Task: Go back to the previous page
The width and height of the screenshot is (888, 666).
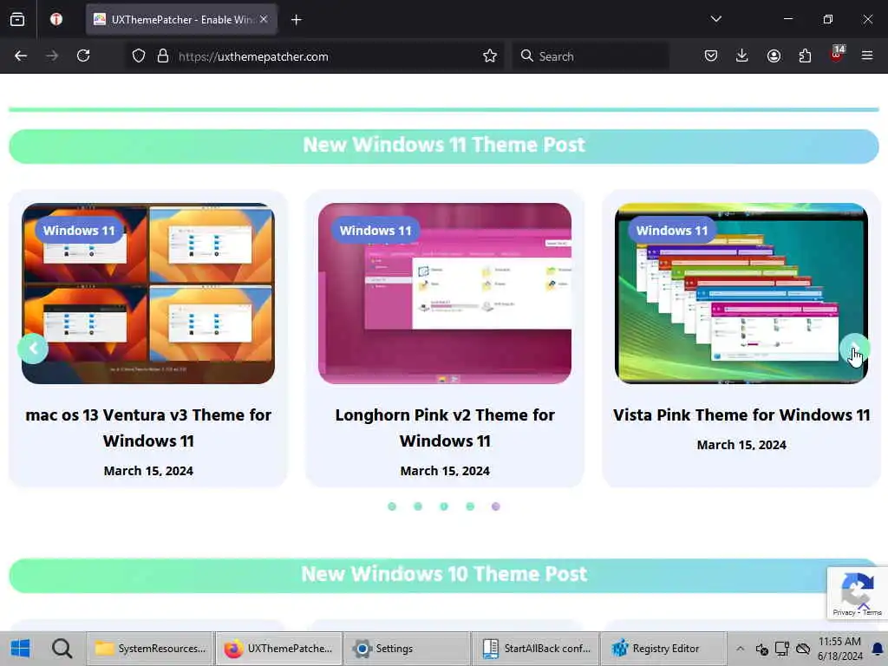Action: (x=21, y=55)
